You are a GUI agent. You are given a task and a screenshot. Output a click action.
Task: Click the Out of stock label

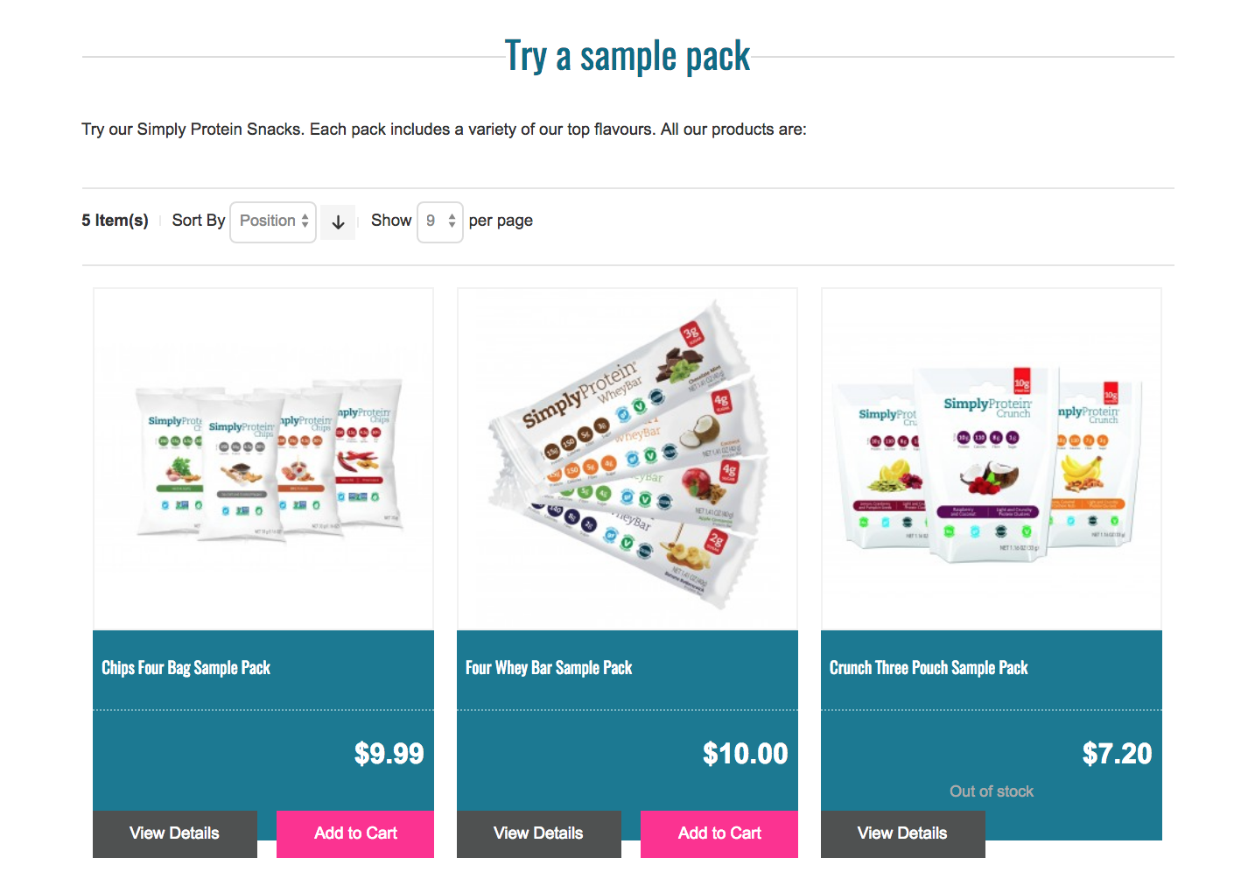click(x=992, y=791)
